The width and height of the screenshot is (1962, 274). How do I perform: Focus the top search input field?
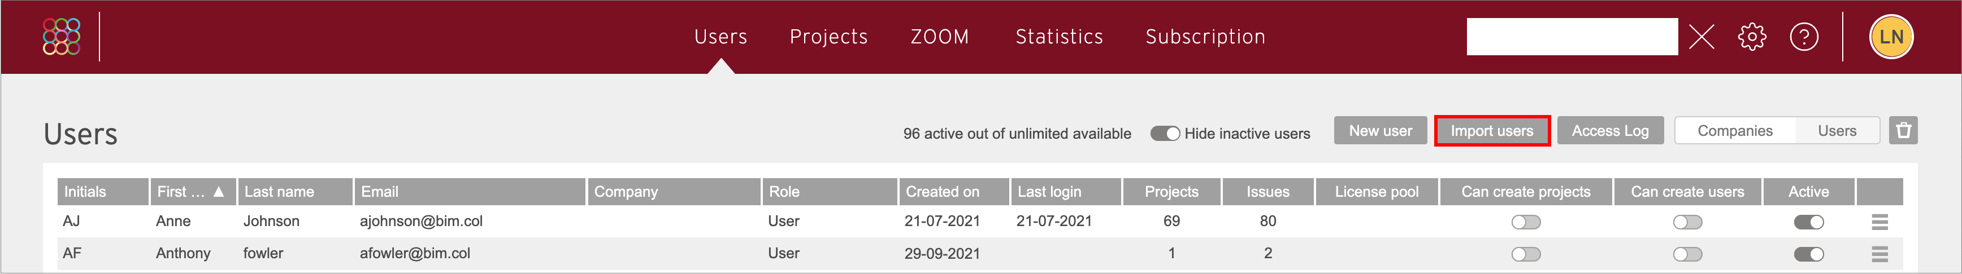point(1572,37)
